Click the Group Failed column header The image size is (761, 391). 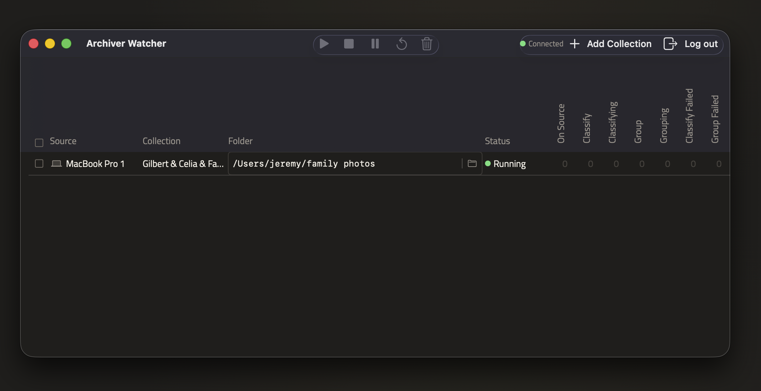[x=715, y=119]
